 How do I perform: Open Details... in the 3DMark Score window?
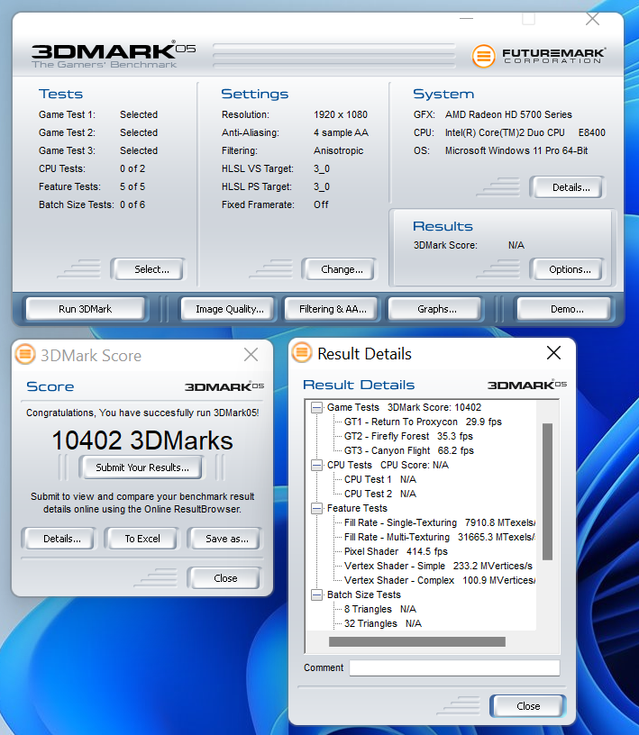59,539
